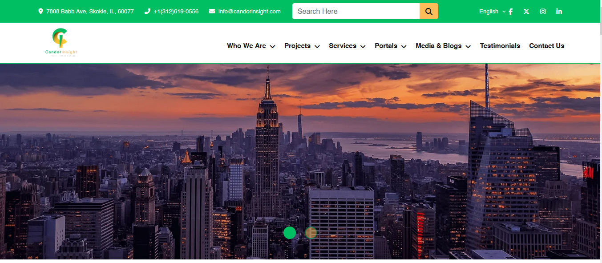Expand the Portals dropdown menu
This screenshot has height=263, width=602.
pos(391,46)
